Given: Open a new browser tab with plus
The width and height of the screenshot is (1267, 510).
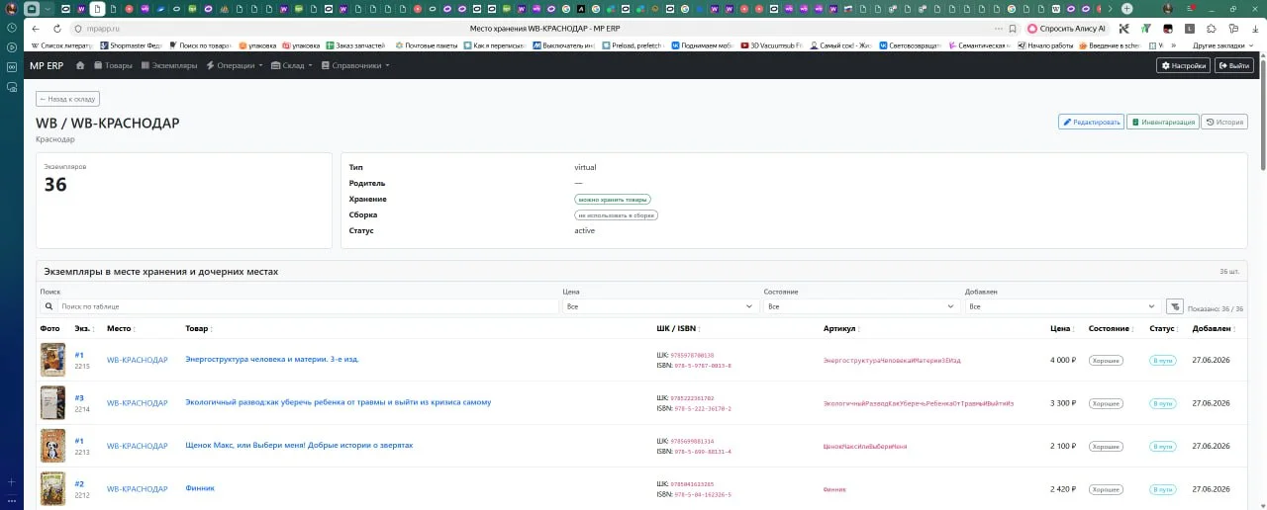Looking at the screenshot, I should click(x=1126, y=9).
